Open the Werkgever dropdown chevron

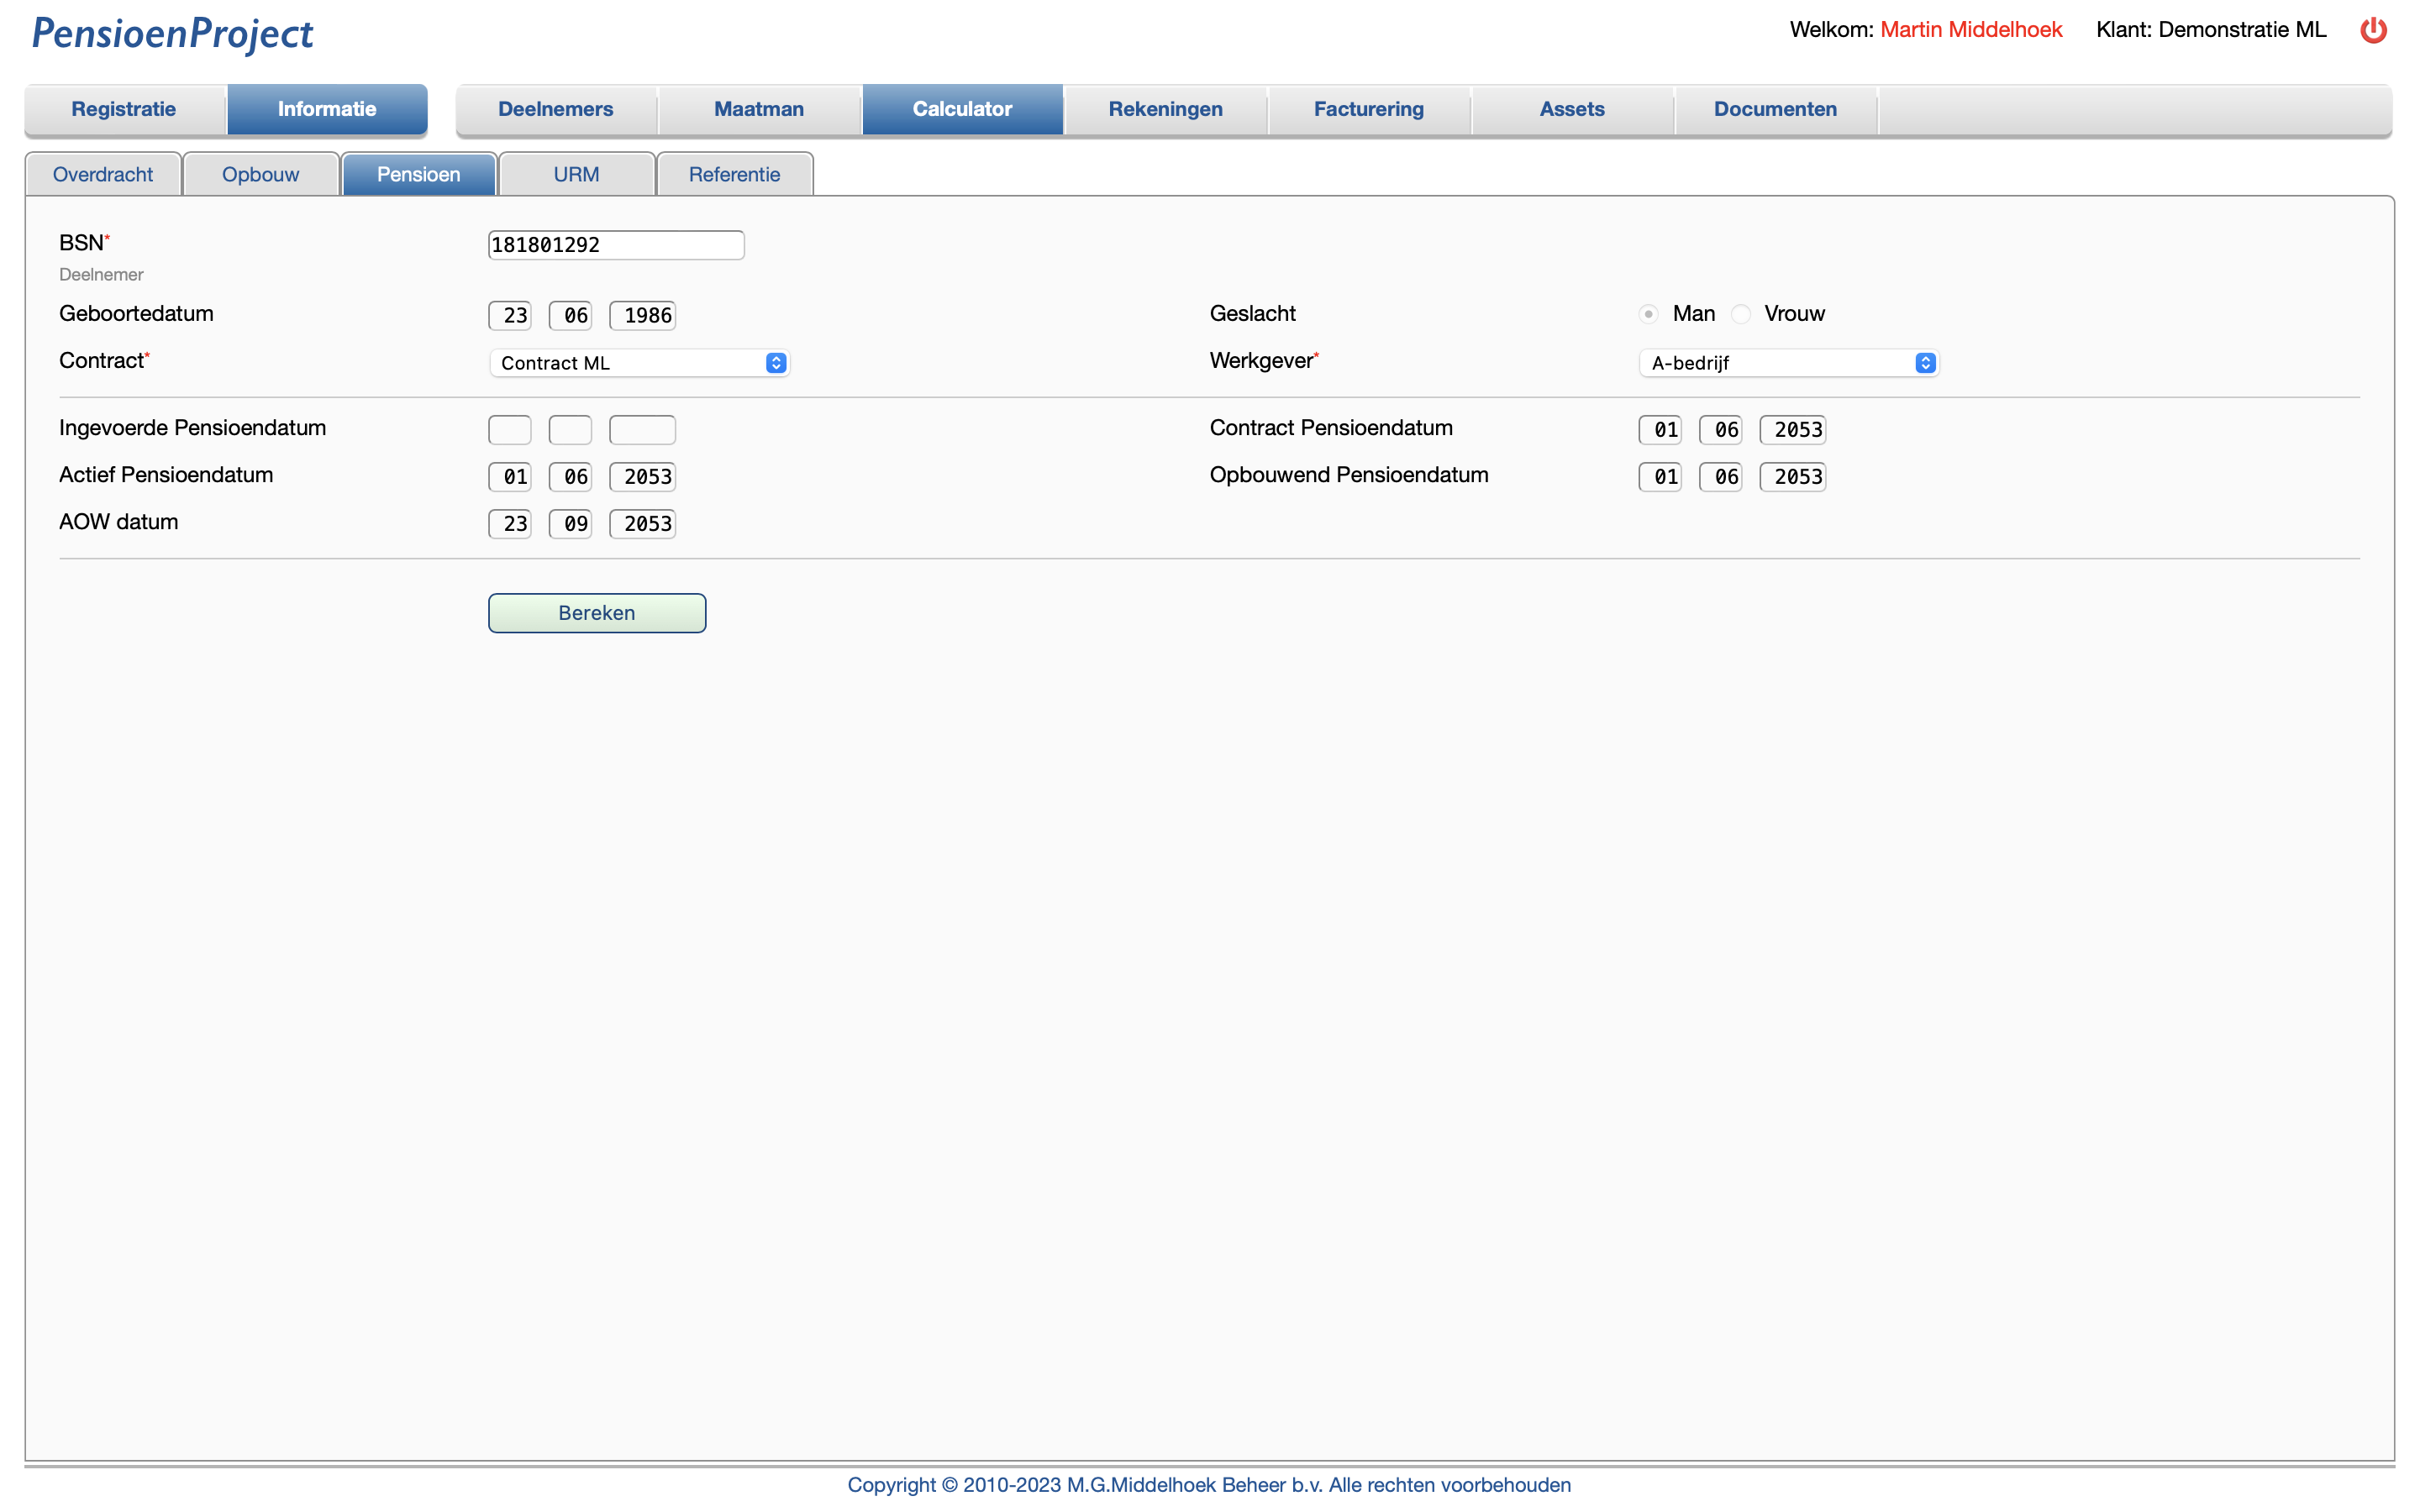[1924, 362]
